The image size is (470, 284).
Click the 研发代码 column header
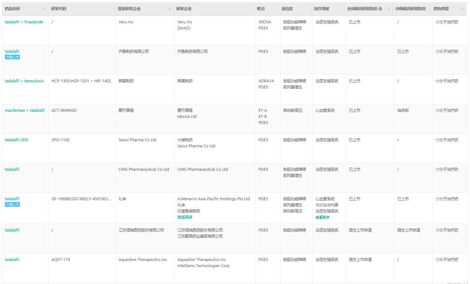[x=59, y=9]
